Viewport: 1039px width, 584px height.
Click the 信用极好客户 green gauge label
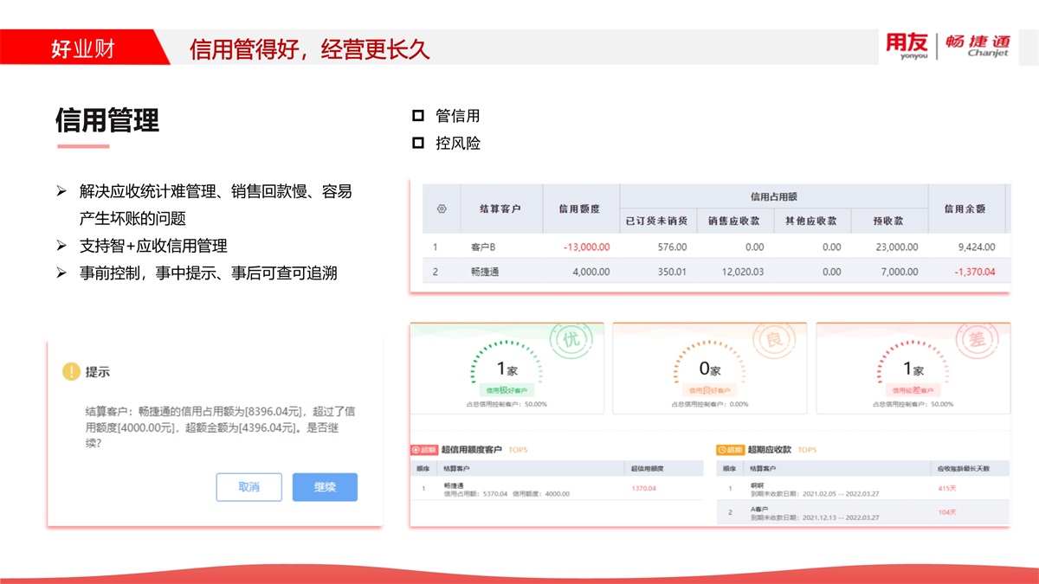[x=506, y=390]
